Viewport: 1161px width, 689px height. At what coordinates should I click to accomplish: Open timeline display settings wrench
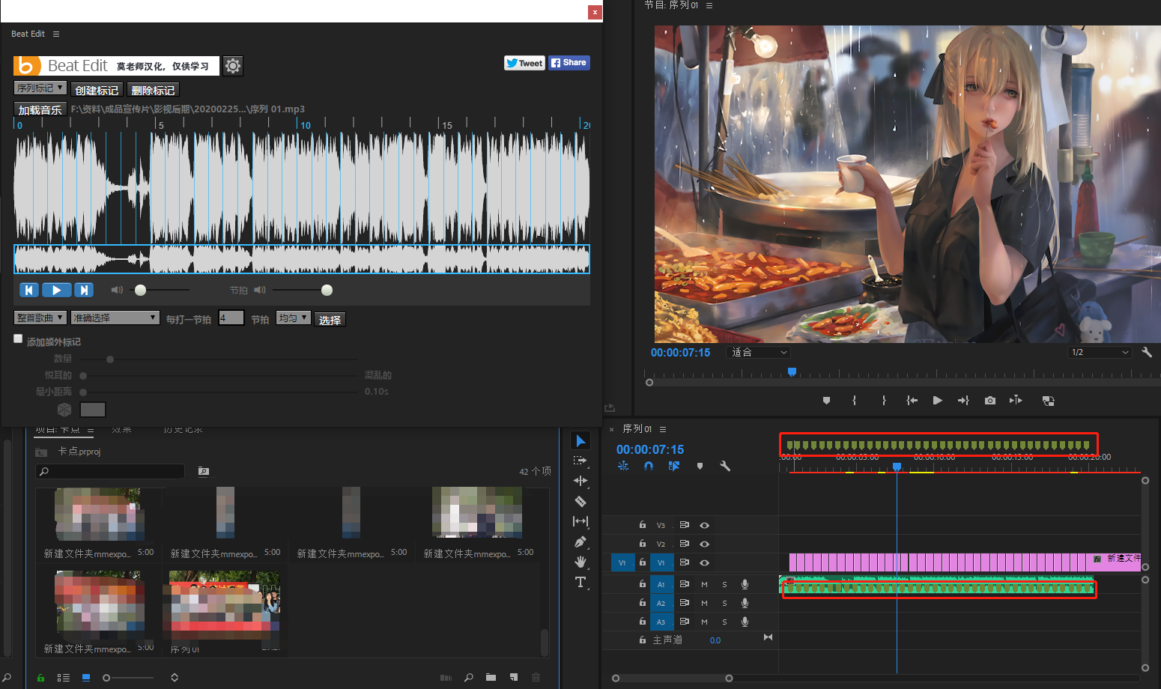pos(725,466)
